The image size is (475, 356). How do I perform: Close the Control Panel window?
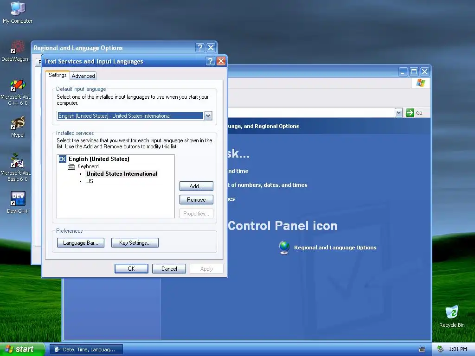(425, 72)
